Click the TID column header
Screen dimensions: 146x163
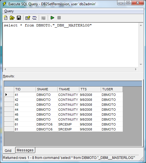25,89
